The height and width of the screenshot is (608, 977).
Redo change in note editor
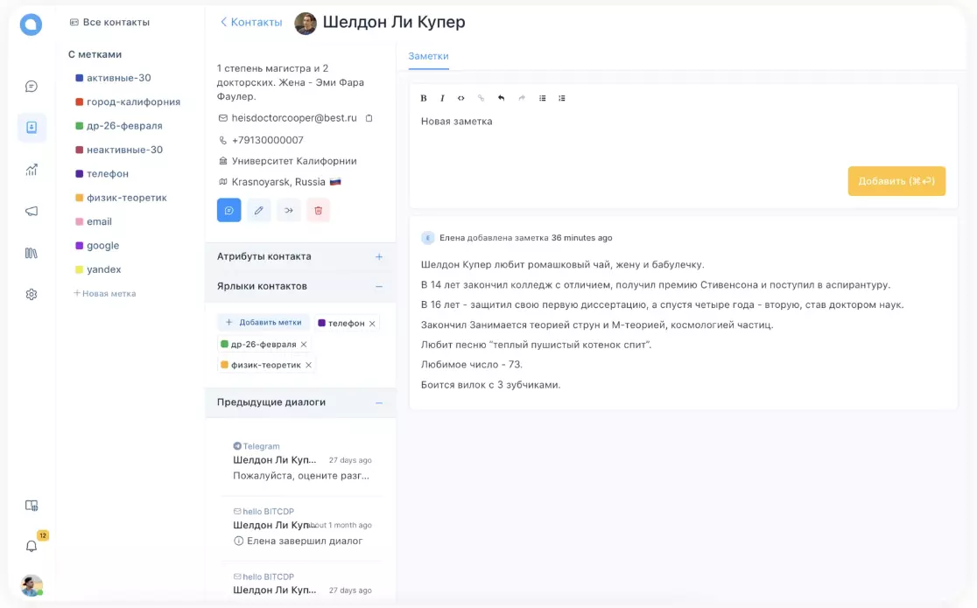coord(522,98)
